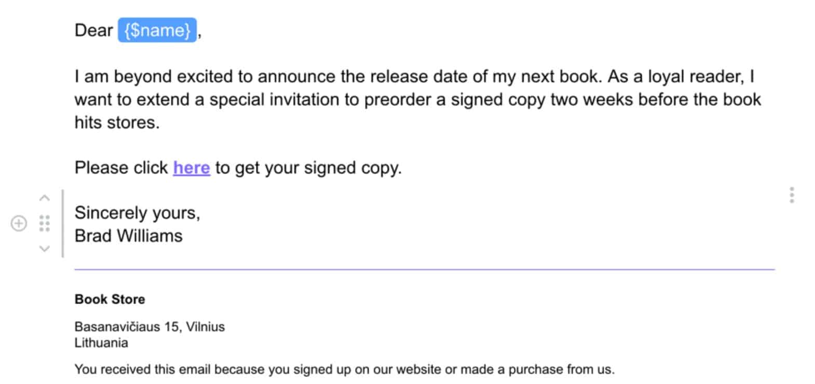Click "to get your signed copy." text

[x=308, y=168]
